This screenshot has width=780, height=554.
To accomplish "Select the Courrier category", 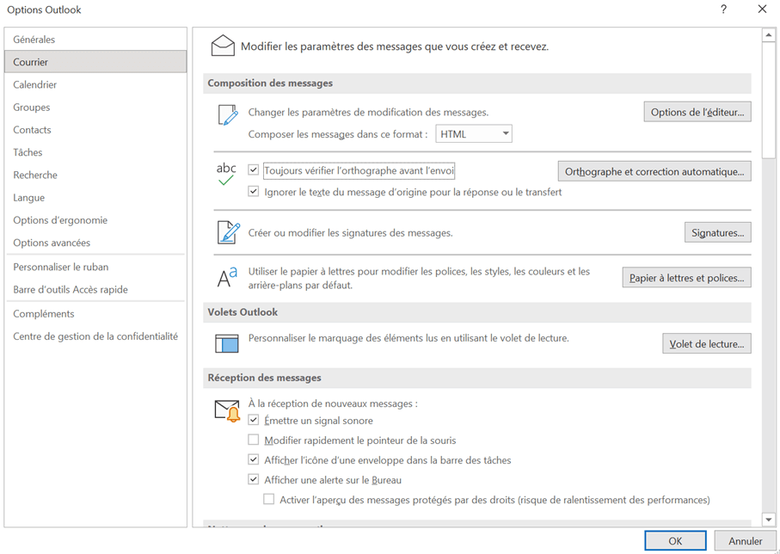I will point(95,62).
